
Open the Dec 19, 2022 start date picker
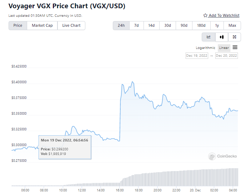(x=196, y=56)
